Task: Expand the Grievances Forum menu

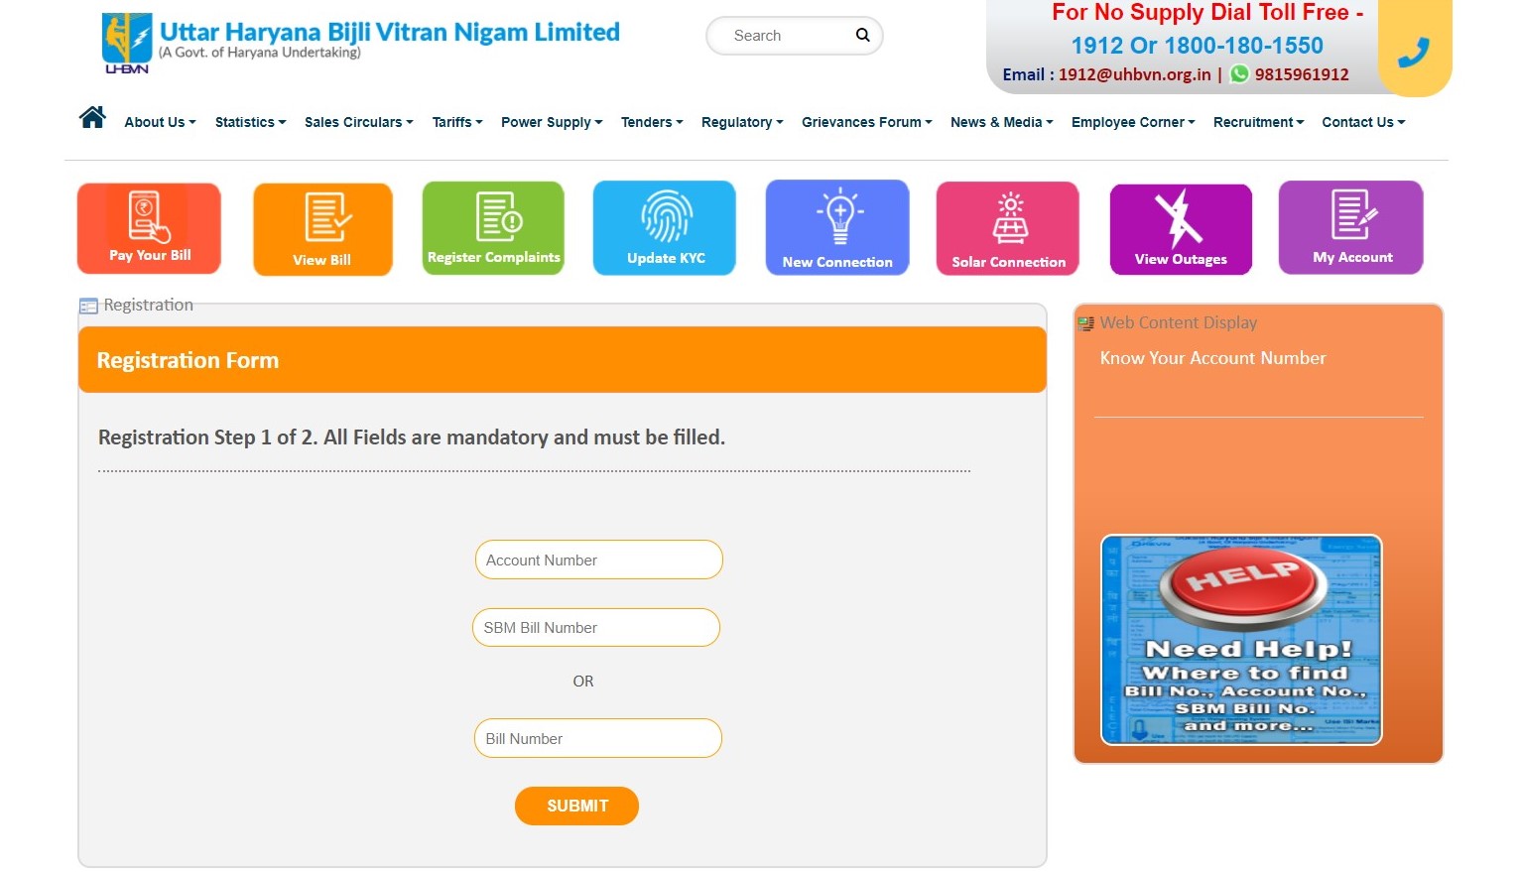Action: click(x=867, y=122)
